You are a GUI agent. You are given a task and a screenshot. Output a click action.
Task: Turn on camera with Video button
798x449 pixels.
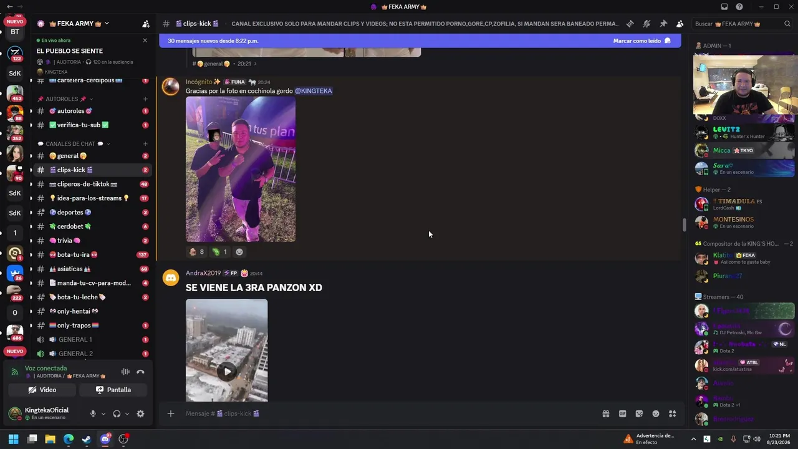coord(42,390)
